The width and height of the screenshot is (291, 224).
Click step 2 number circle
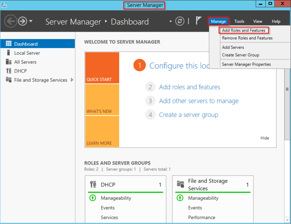(150, 87)
